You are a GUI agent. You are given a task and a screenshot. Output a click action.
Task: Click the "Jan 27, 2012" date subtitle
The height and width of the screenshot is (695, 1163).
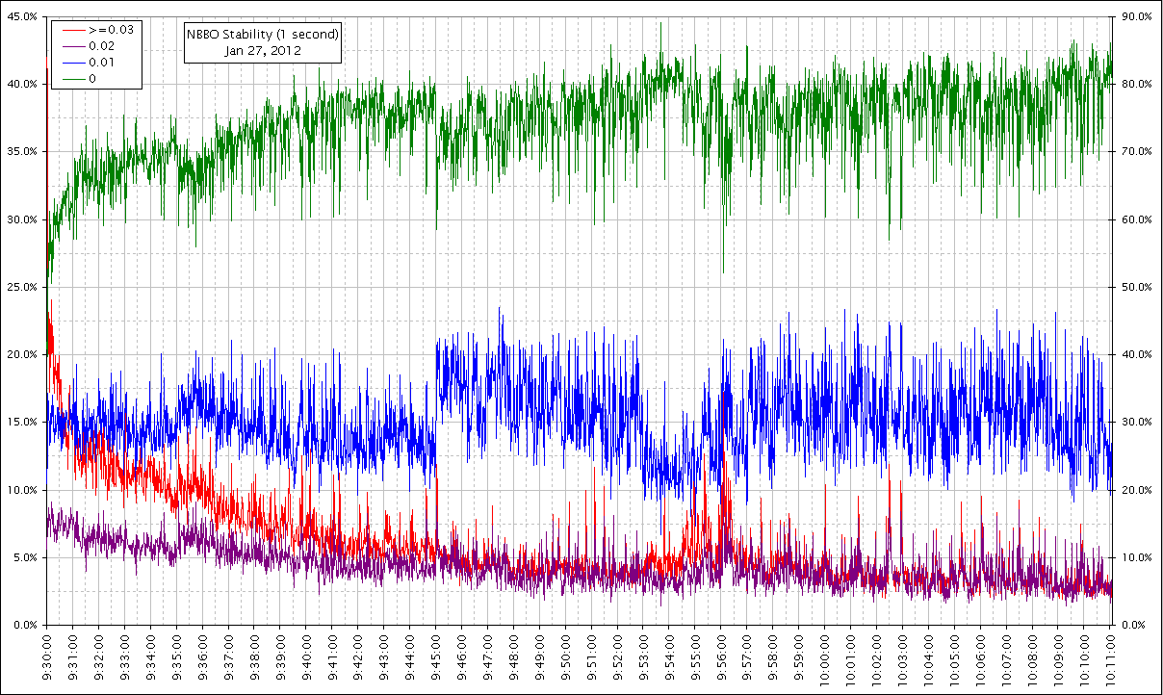pyautogui.click(x=263, y=51)
